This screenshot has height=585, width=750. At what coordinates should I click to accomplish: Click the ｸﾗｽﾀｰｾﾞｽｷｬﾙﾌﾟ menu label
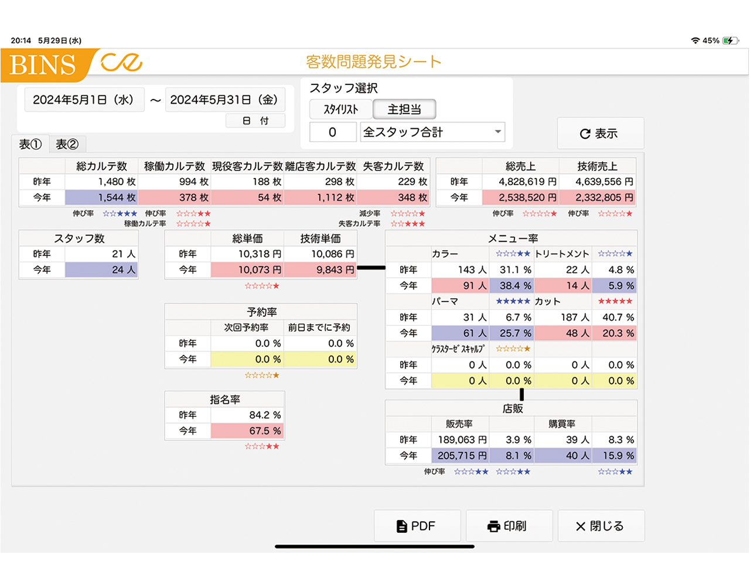tap(458, 349)
